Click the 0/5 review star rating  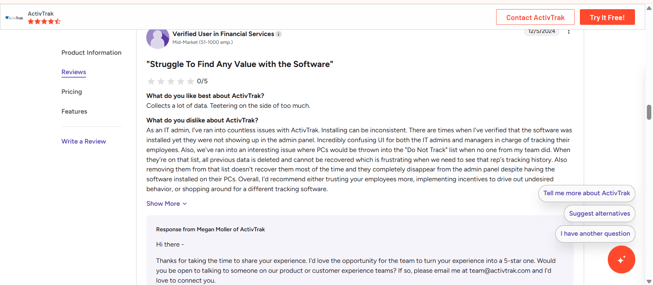coord(177,81)
